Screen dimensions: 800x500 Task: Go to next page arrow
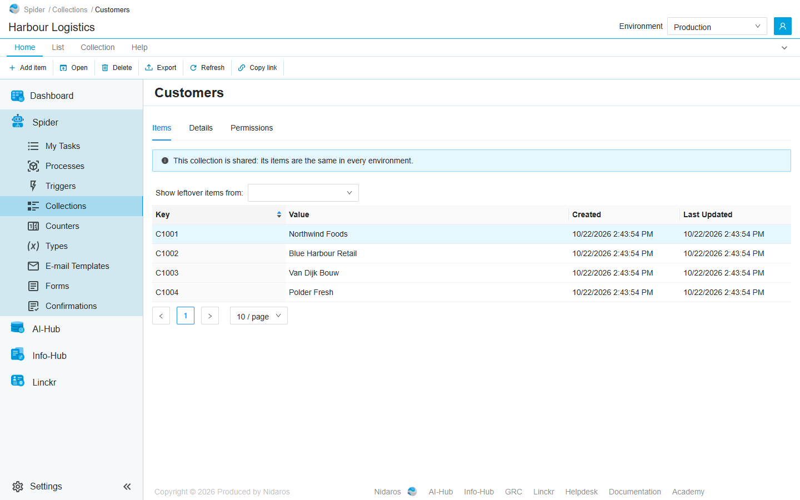(210, 316)
